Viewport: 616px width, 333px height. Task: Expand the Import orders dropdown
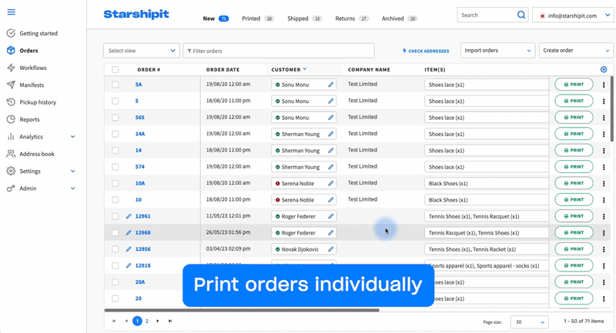[497, 51]
